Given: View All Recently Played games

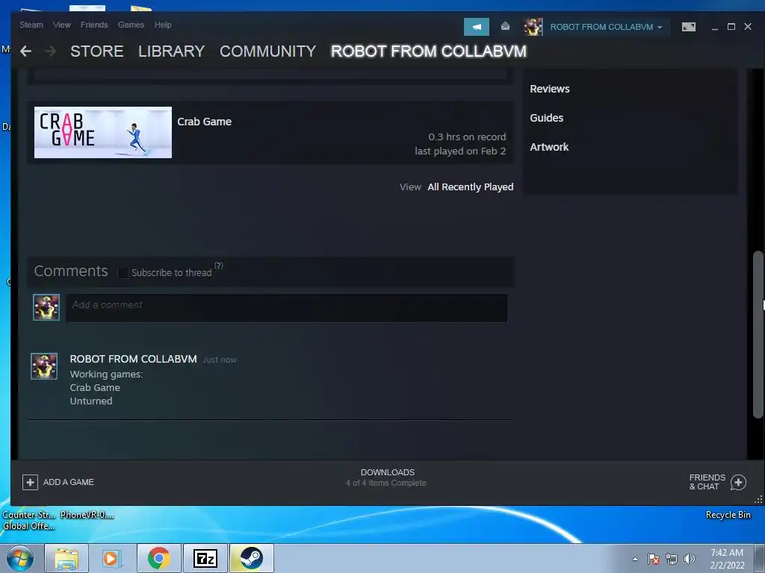Looking at the screenshot, I should pos(471,187).
